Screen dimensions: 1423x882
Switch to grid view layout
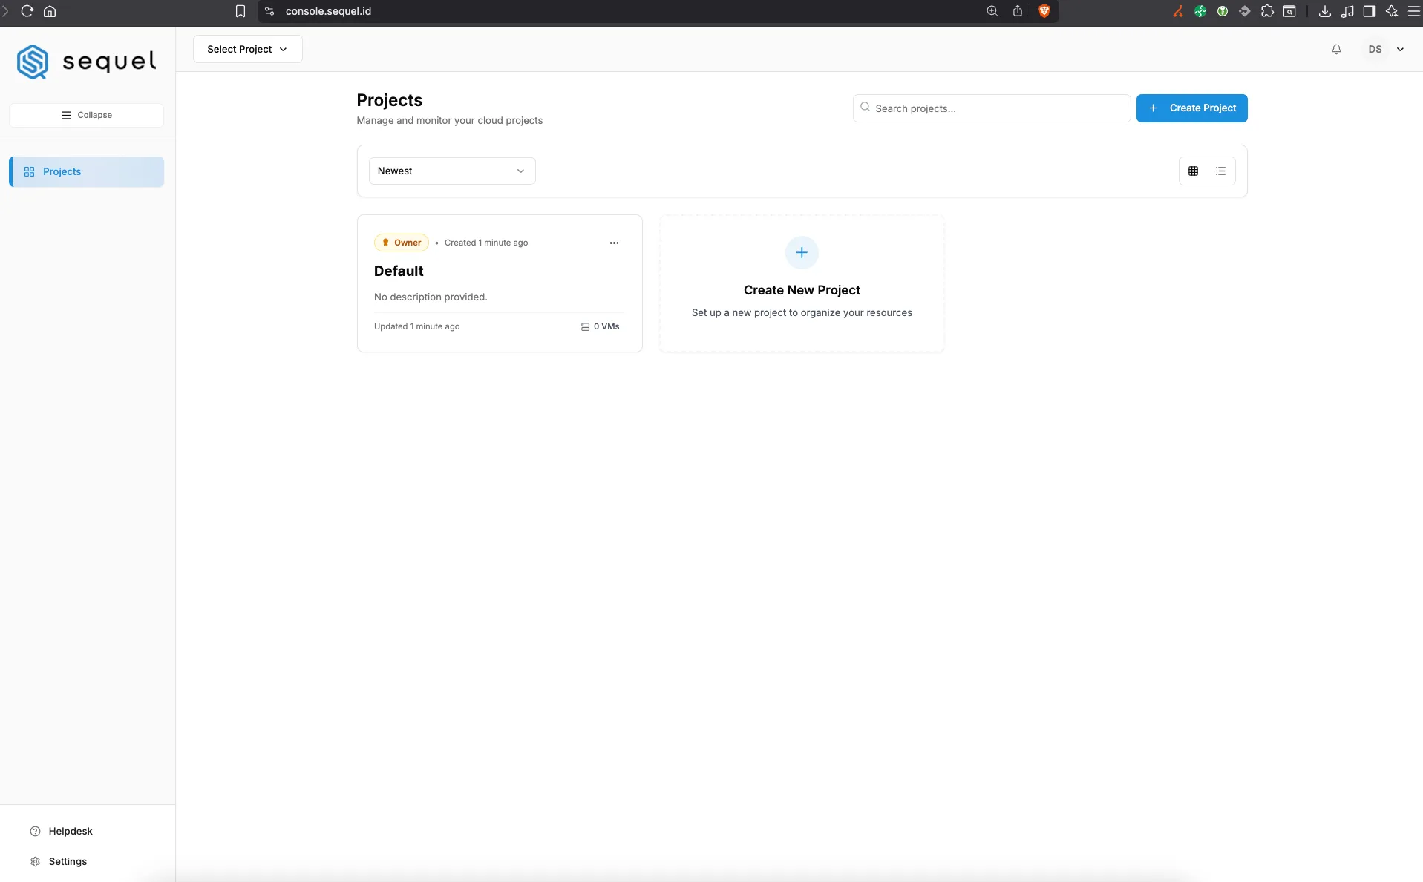(x=1193, y=171)
